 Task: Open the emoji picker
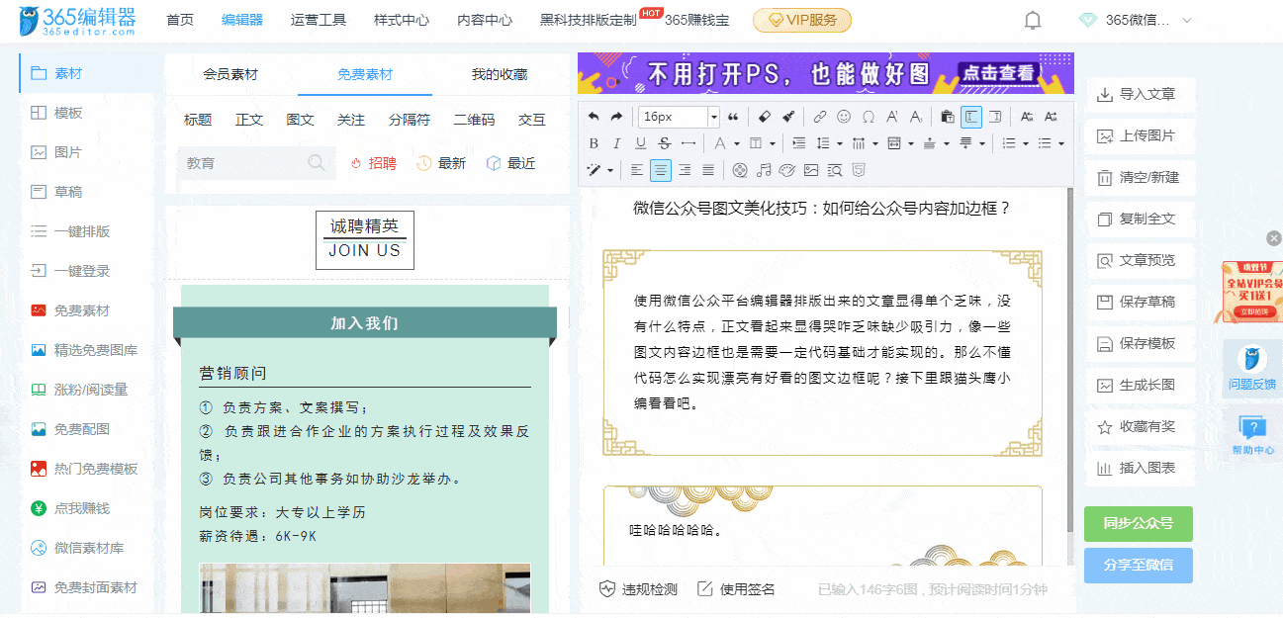844,117
